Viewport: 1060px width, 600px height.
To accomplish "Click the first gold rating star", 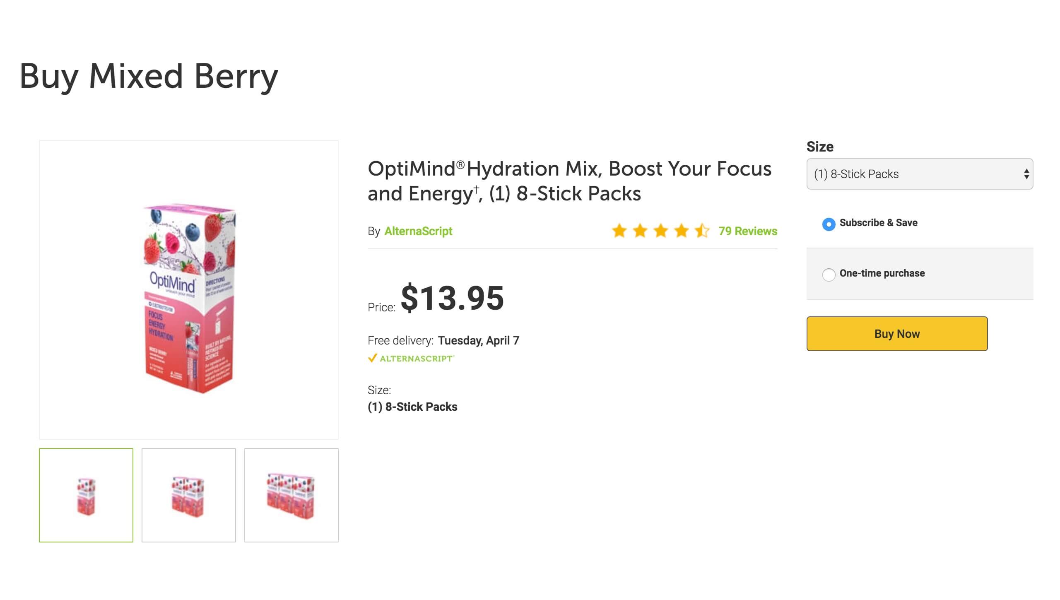I will (x=619, y=231).
